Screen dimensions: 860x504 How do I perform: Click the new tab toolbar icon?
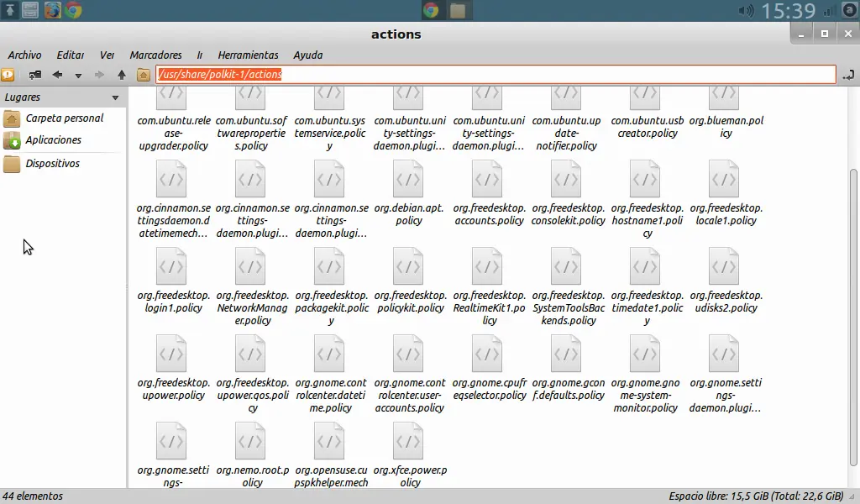coord(35,75)
